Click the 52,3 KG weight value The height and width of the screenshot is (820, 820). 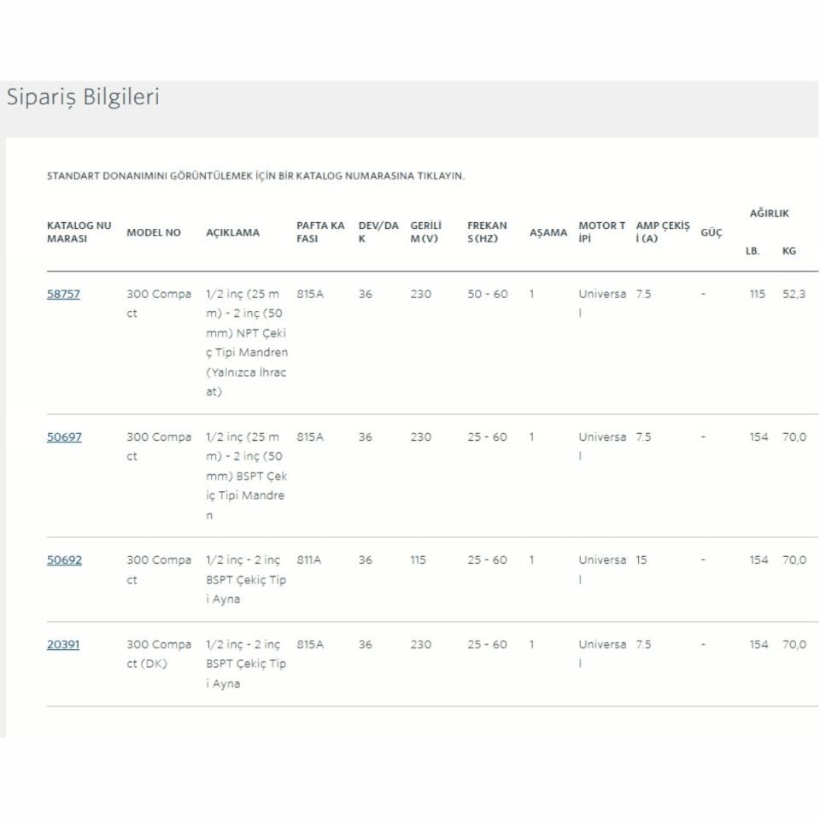(794, 294)
